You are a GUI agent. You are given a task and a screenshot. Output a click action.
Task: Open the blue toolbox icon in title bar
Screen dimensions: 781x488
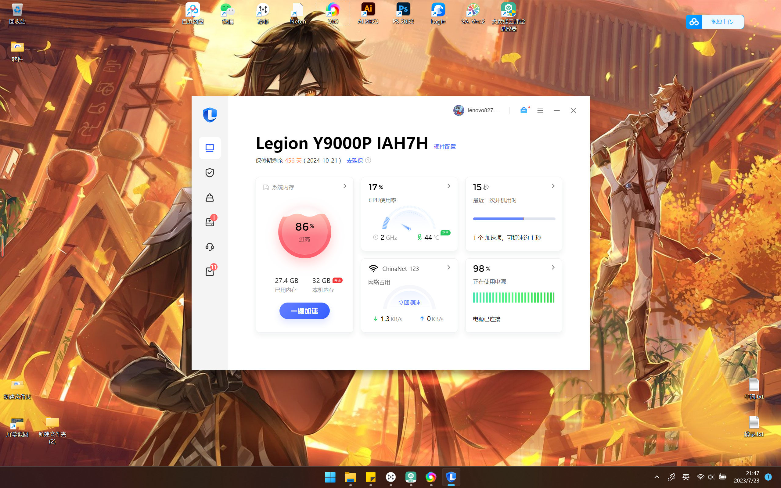(x=524, y=110)
